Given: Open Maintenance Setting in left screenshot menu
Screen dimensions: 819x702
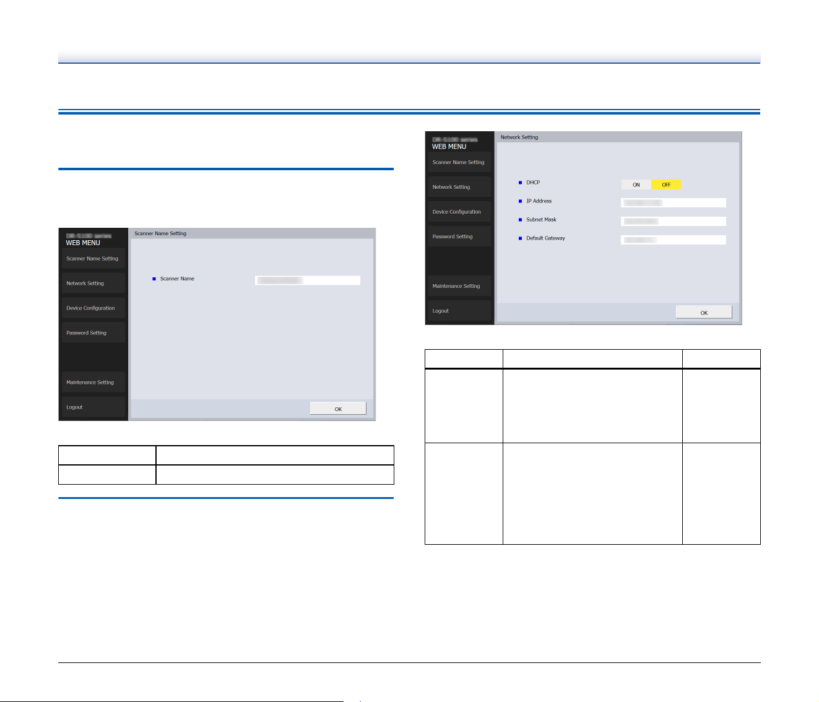Looking at the screenshot, I should (93, 383).
